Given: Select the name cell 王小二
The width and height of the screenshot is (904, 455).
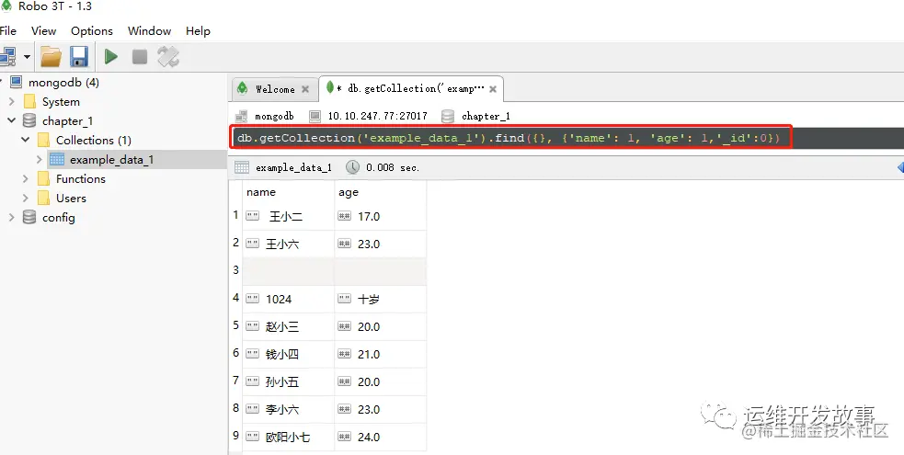Looking at the screenshot, I should coord(288,217).
